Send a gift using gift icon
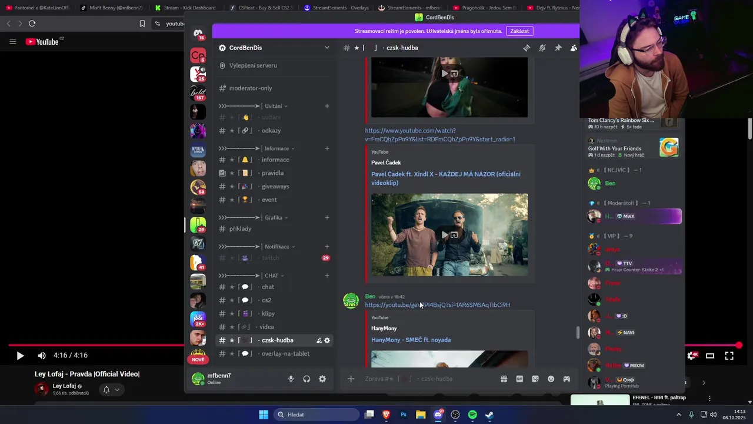 pyautogui.click(x=504, y=379)
